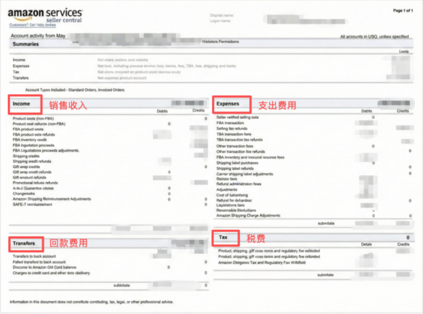Click the Account Types Included line

pos(75,90)
